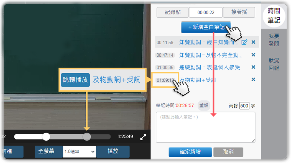Click the video progress slider handle
The image size is (291, 163).
point(46,137)
